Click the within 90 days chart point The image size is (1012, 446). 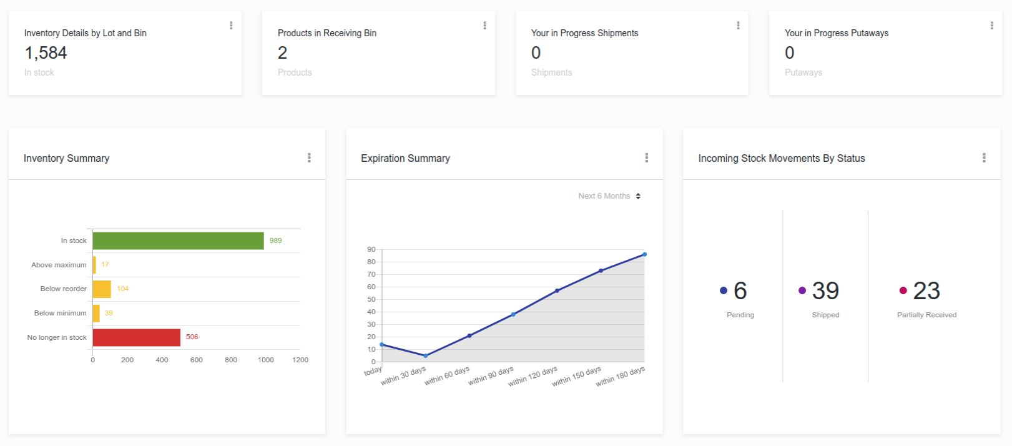pyautogui.click(x=513, y=314)
